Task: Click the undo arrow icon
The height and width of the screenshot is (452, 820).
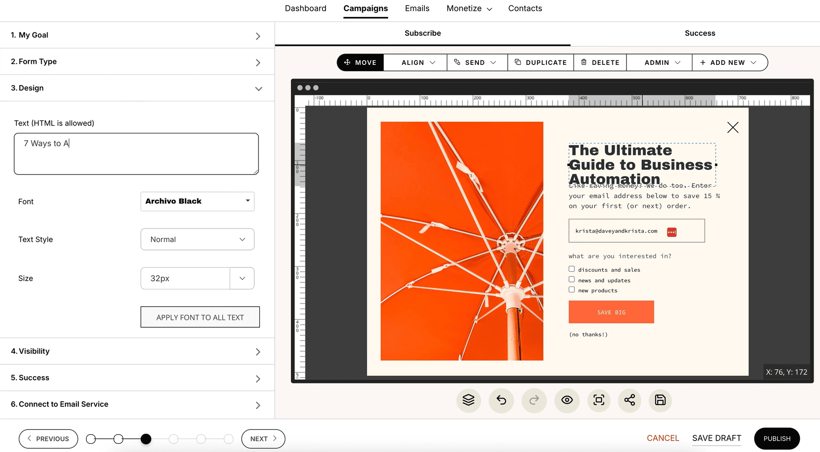Action: click(x=501, y=400)
